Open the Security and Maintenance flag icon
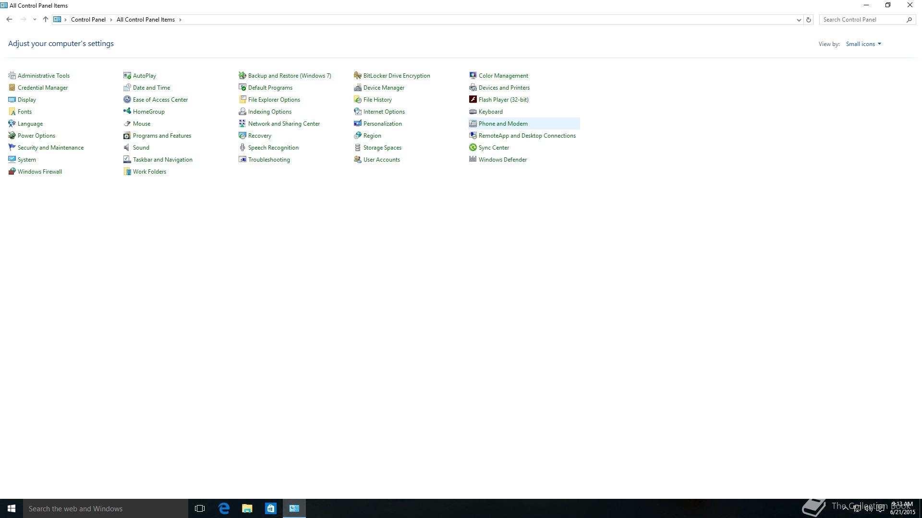Viewport: 922px width, 518px height. pyautogui.click(x=12, y=147)
